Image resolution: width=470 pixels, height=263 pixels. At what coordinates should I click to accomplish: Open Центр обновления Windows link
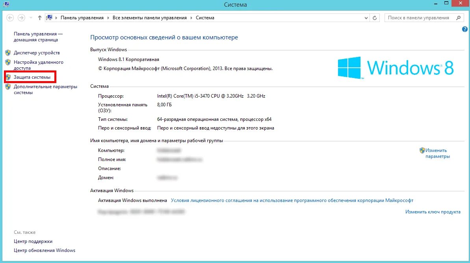click(45, 250)
